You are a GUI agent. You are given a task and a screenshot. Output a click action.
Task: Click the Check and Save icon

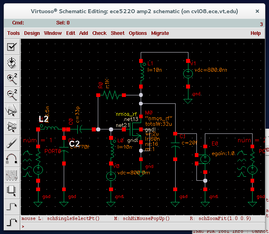(x=12, y=46)
